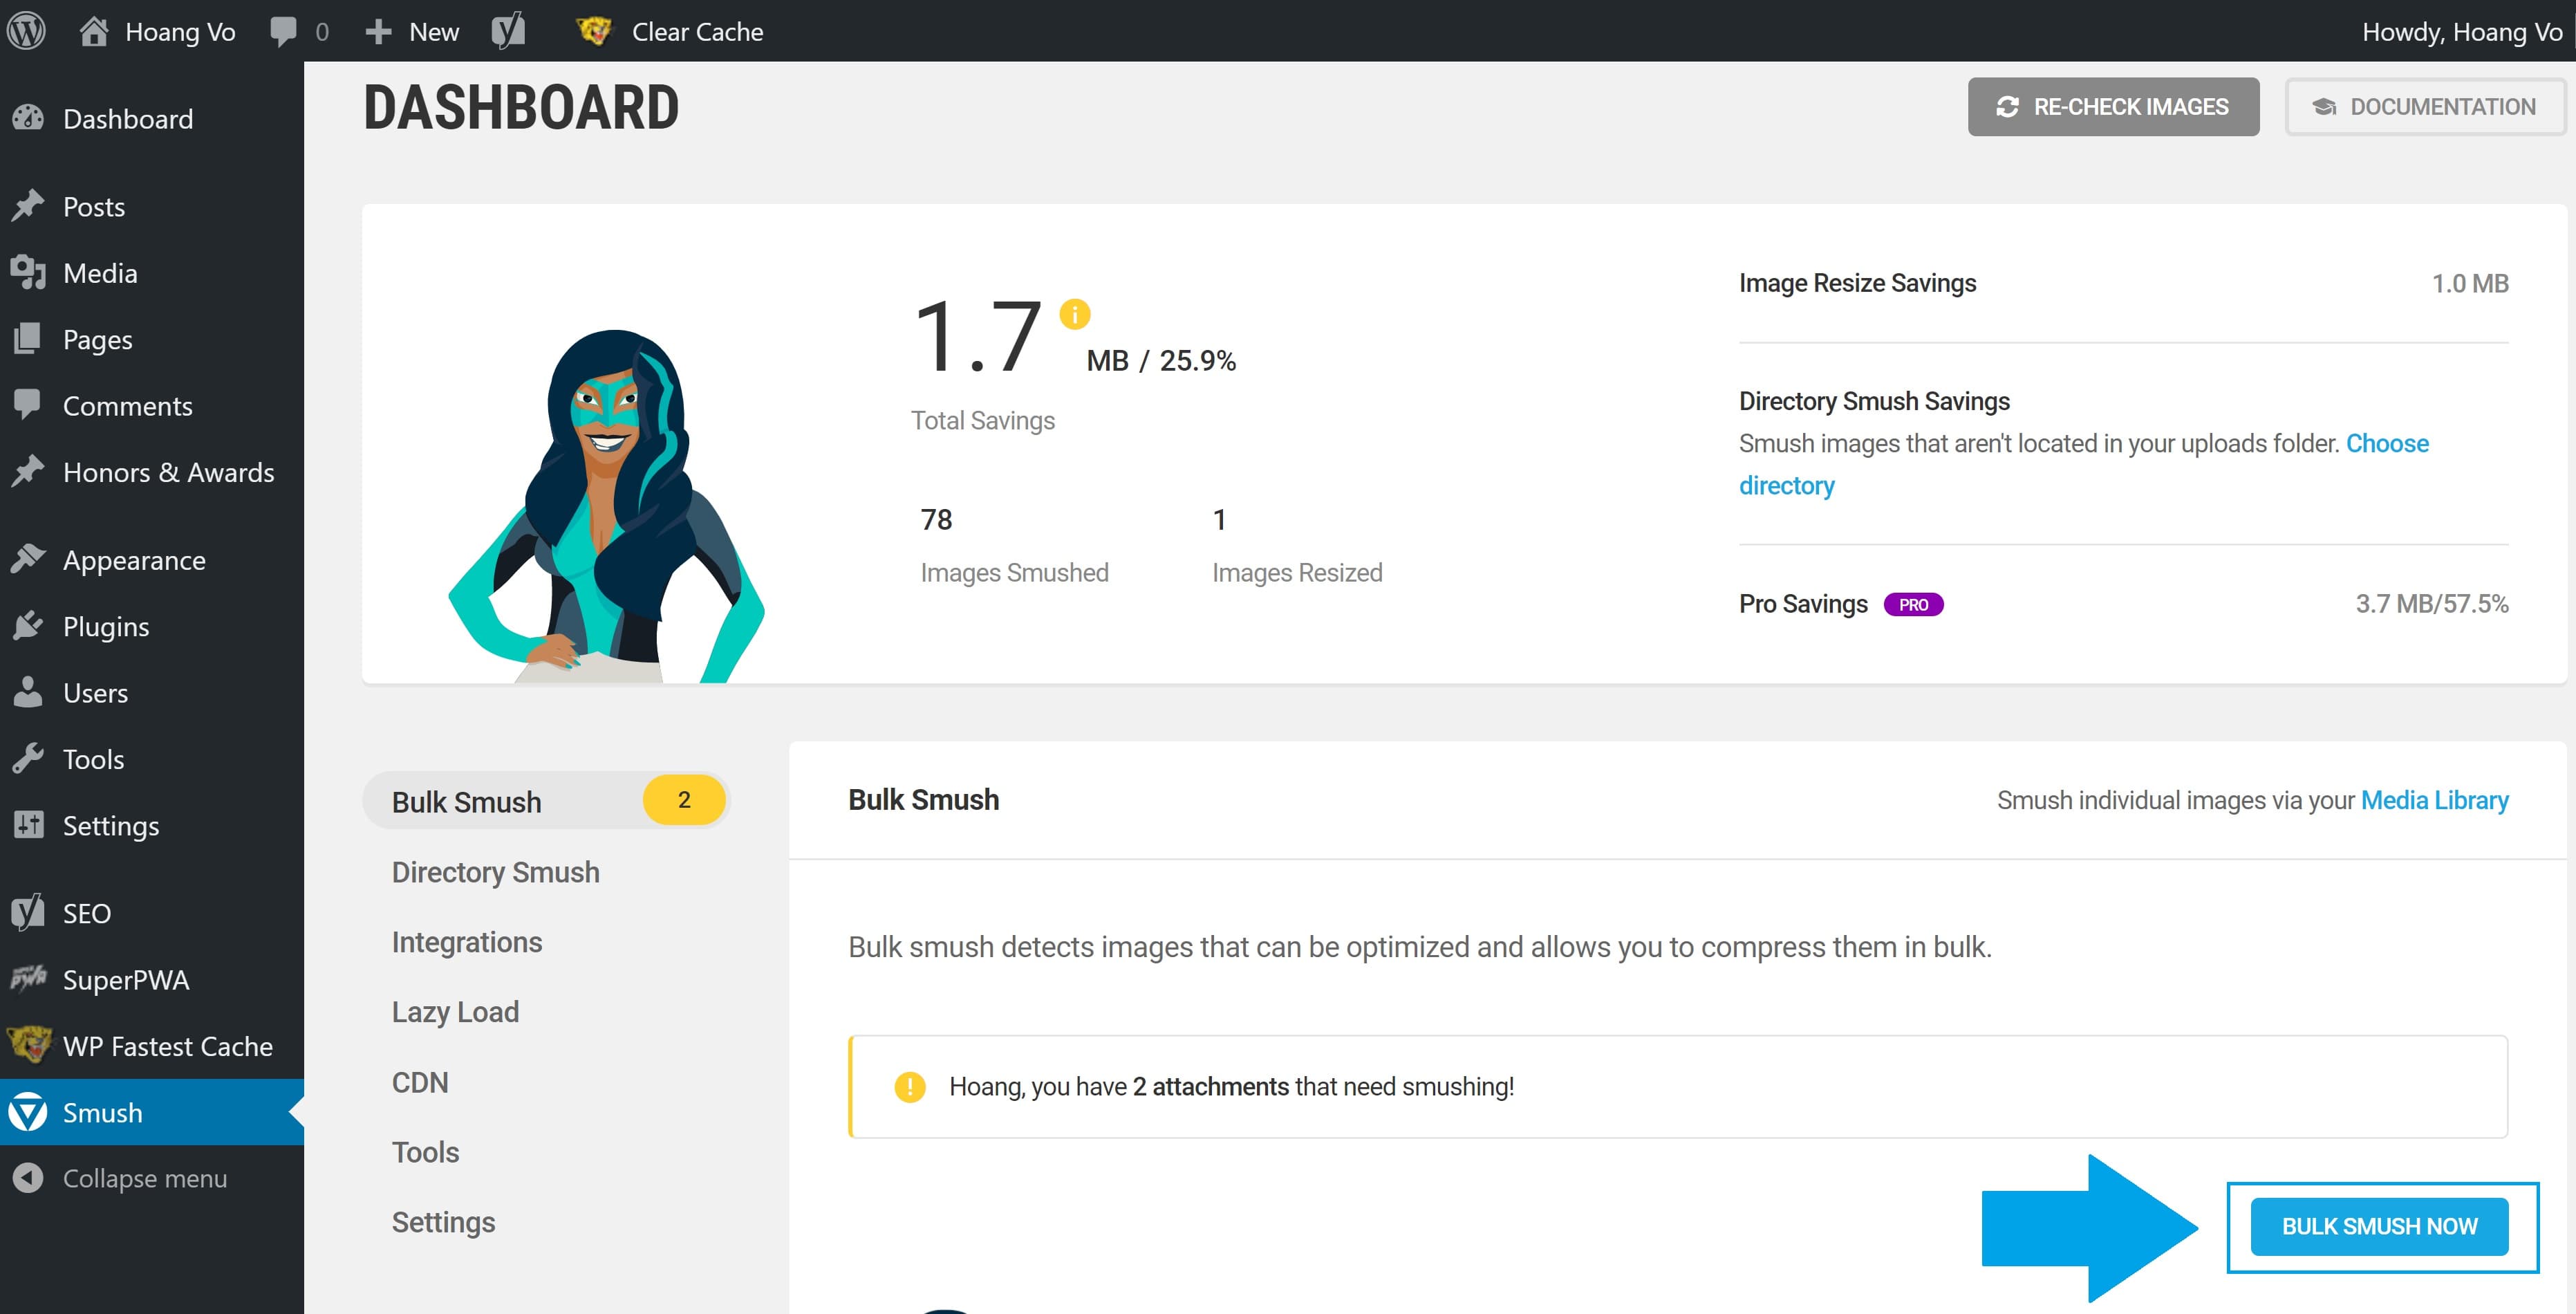Open the Media Library link
Image resolution: width=2576 pixels, height=1314 pixels.
(2434, 800)
